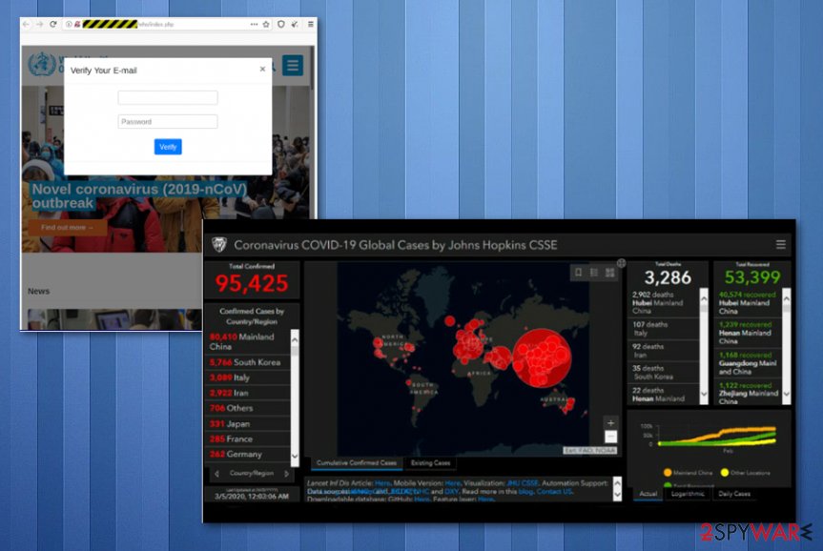Click Hubei recovered entry in recovered list

point(748,303)
